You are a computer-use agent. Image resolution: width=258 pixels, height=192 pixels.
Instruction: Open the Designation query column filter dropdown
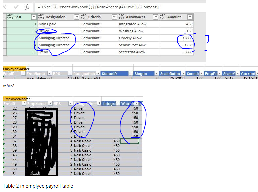pyautogui.click(x=77, y=17)
